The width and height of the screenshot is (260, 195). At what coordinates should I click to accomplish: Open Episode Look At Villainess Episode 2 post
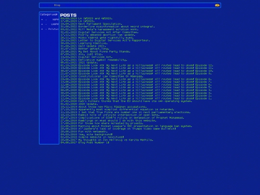(x=145, y=96)
